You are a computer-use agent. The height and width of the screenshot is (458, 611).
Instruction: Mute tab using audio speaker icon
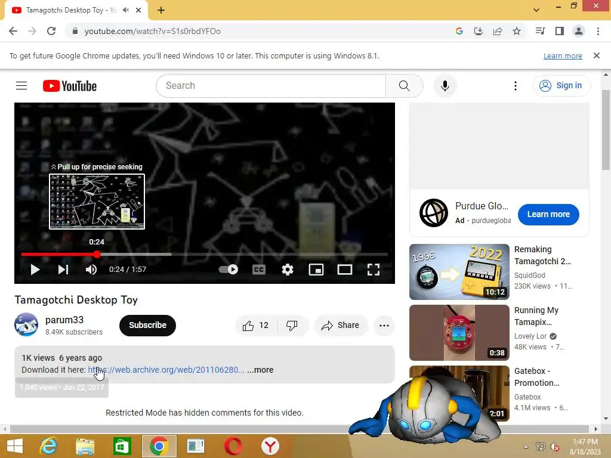125,10
